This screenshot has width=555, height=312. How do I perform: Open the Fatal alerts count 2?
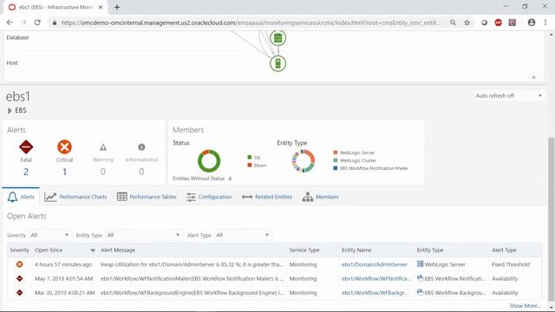tap(26, 172)
